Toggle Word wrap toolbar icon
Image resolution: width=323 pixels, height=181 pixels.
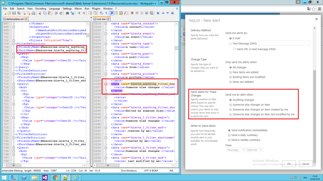pyautogui.click(x=102, y=13)
